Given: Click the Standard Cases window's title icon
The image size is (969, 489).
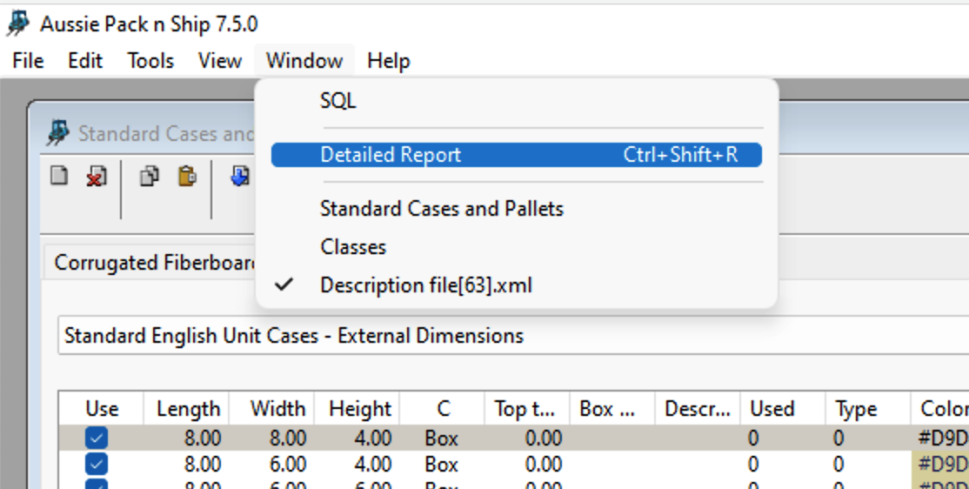Looking at the screenshot, I should coord(57,133).
